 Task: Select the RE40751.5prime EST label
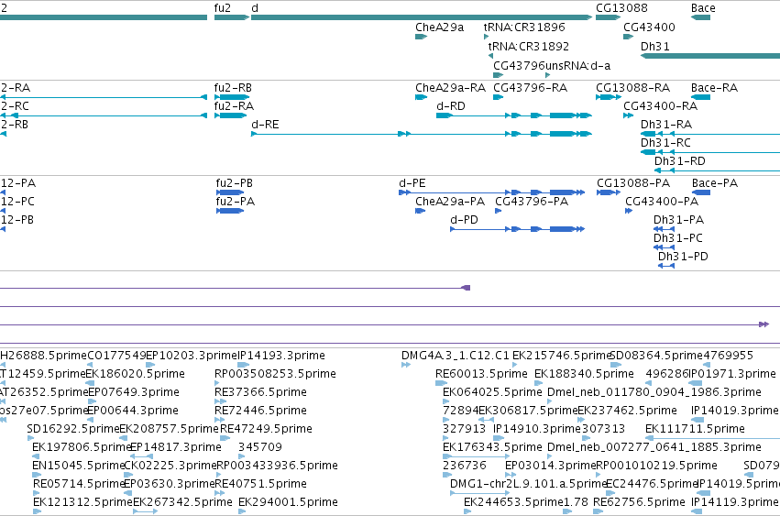pyautogui.click(x=260, y=484)
